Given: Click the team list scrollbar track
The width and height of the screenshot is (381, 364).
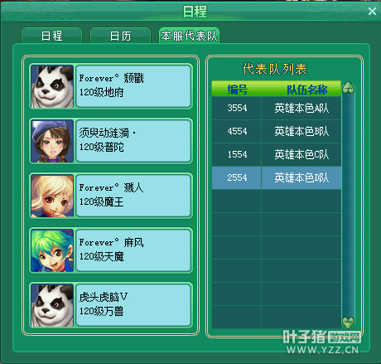Looking at the screenshot, I should [x=349, y=205].
